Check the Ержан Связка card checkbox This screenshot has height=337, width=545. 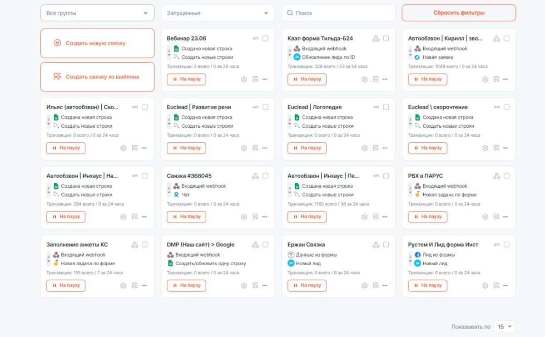click(386, 244)
